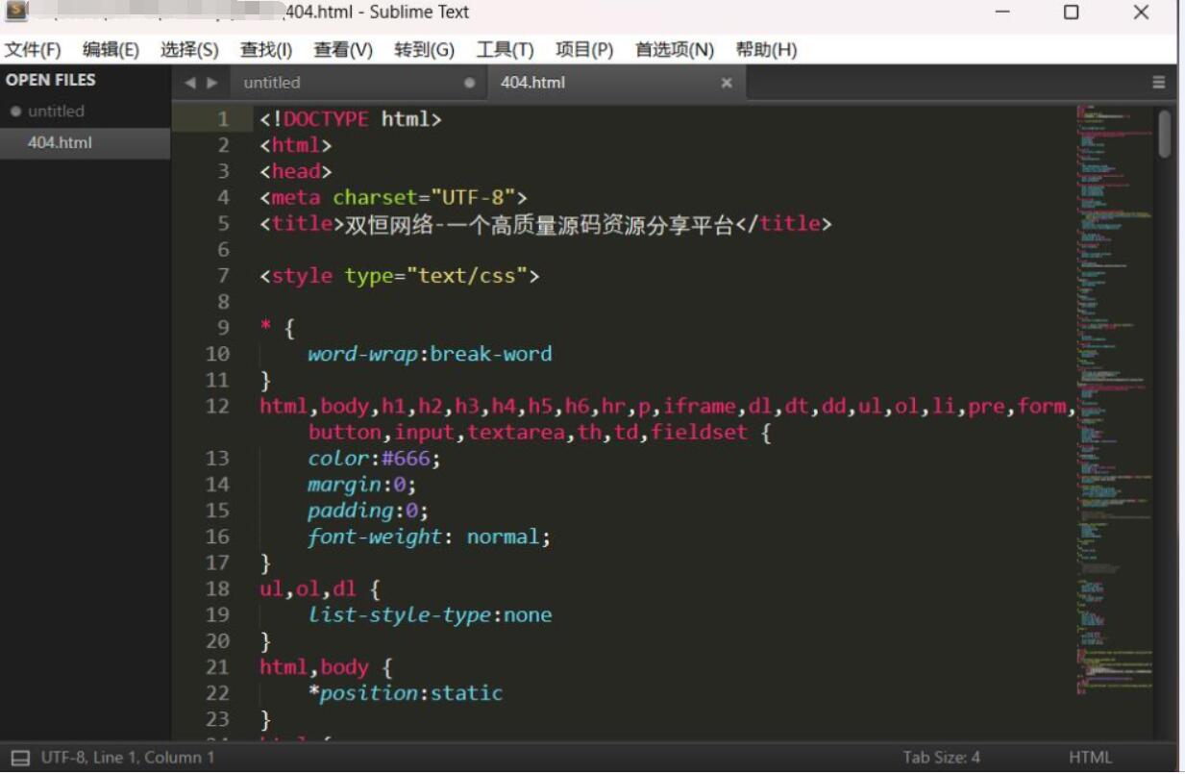Open the 查找(I) menu

click(266, 50)
